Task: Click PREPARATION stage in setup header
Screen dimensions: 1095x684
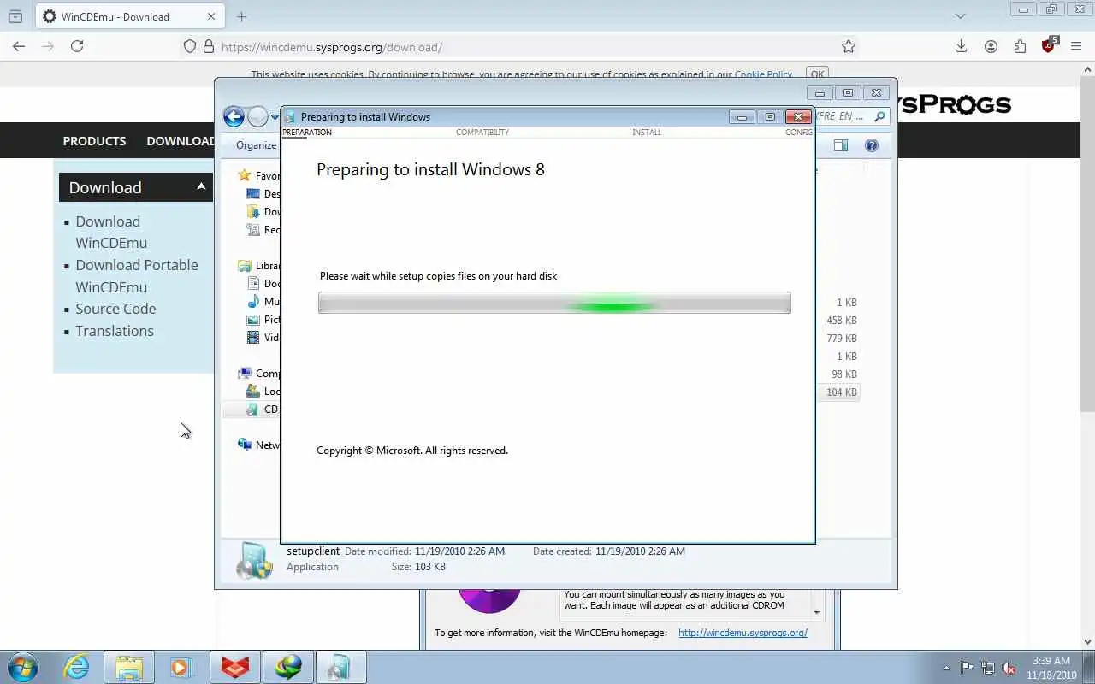Action: coord(307,133)
